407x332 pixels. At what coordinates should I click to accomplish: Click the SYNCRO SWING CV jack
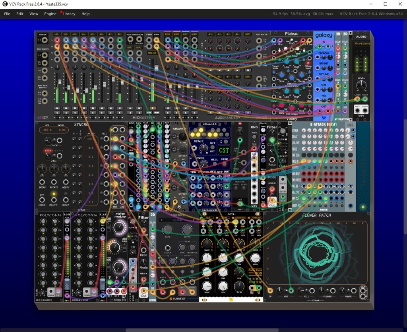click(42, 182)
